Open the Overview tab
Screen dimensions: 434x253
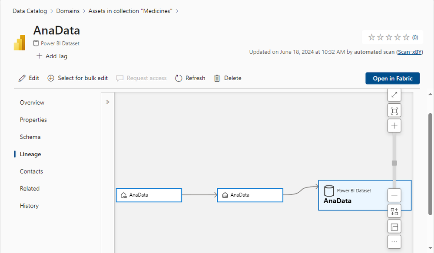point(32,102)
